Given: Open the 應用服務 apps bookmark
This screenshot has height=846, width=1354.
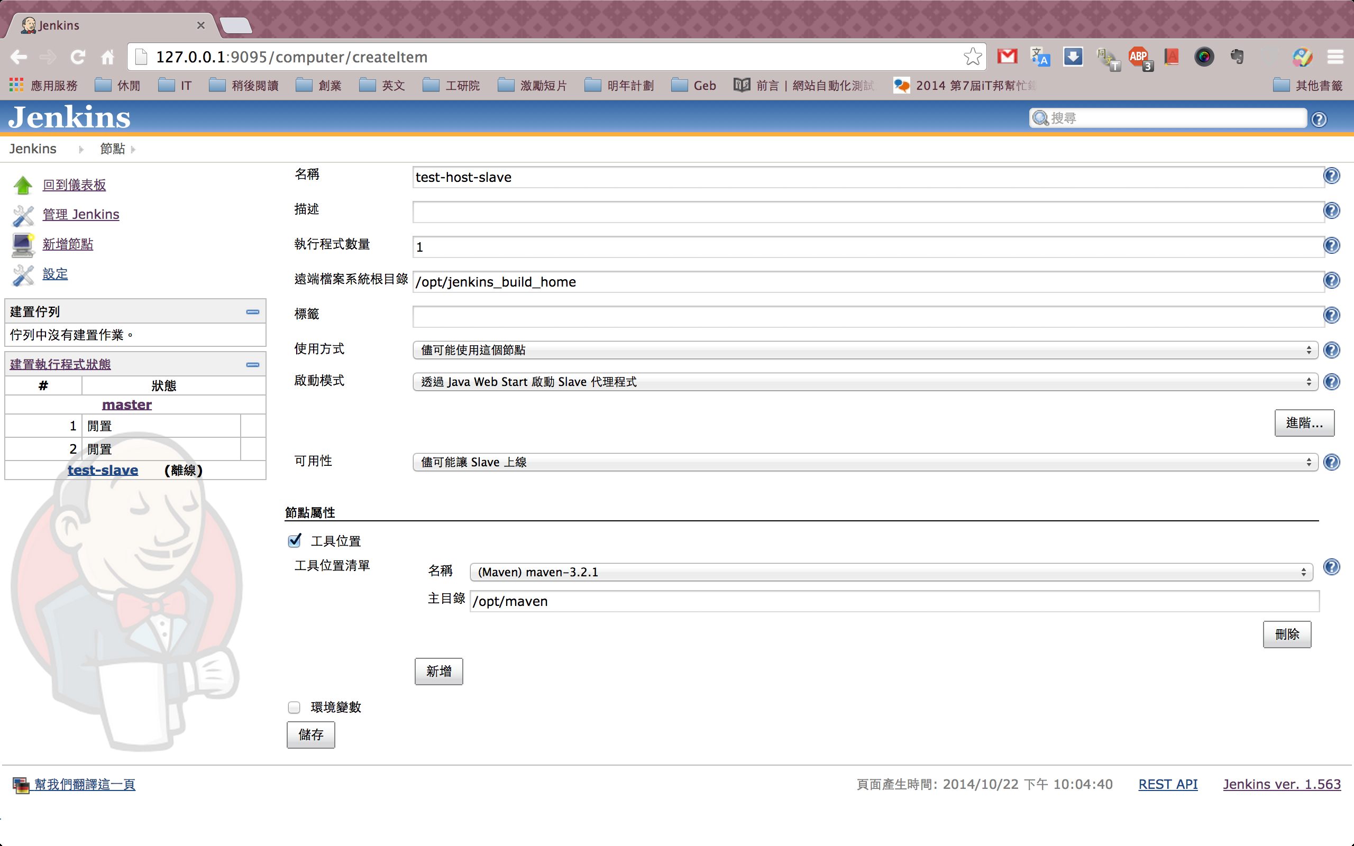Looking at the screenshot, I should click(x=44, y=86).
